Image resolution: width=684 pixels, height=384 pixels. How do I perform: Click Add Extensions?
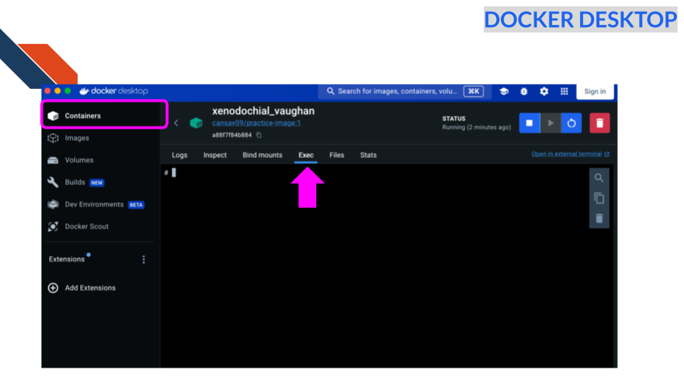click(x=90, y=288)
